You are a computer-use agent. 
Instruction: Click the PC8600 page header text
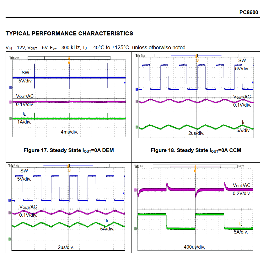(249, 13)
